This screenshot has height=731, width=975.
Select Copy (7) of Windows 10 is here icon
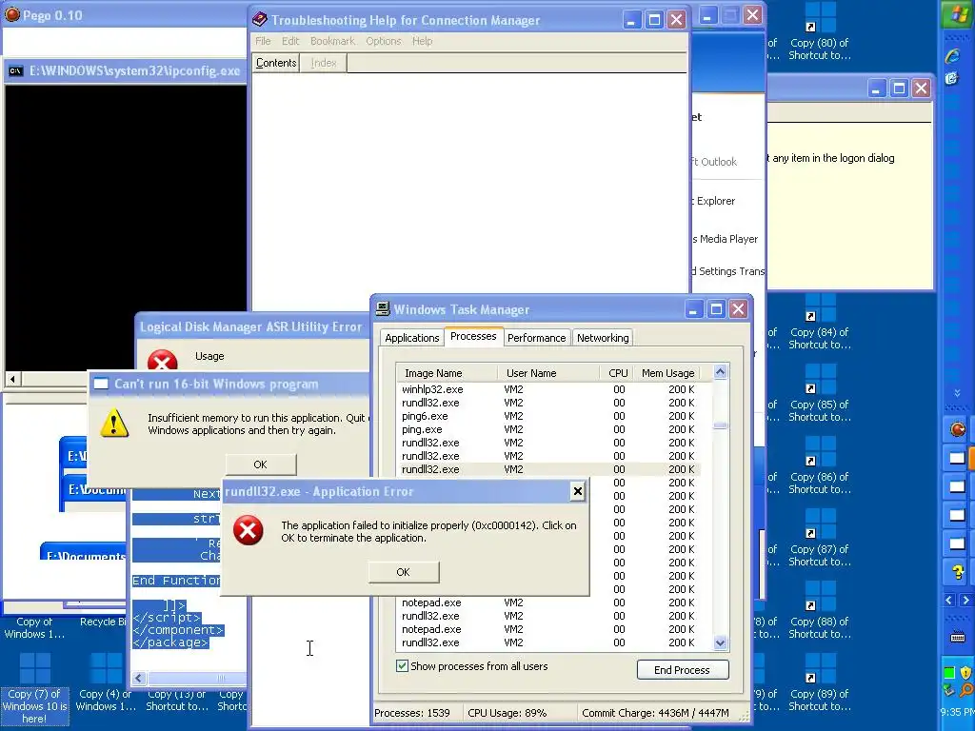34,689
